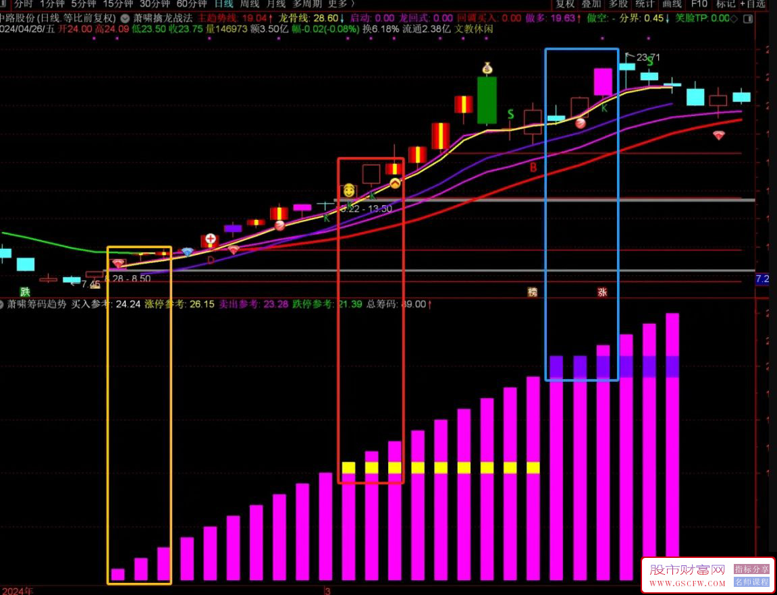Select the 5分钟 period tab
777x595 pixels.
(x=83, y=4)
